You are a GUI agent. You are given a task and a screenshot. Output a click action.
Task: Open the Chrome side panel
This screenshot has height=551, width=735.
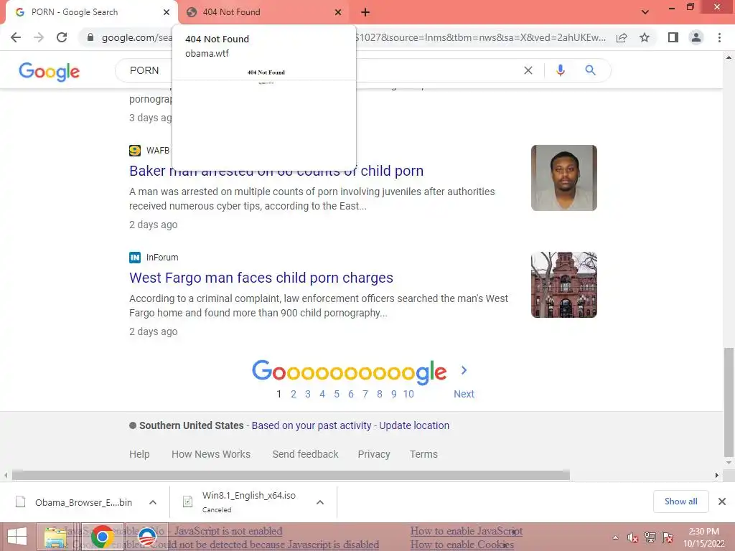pos(673,37)
